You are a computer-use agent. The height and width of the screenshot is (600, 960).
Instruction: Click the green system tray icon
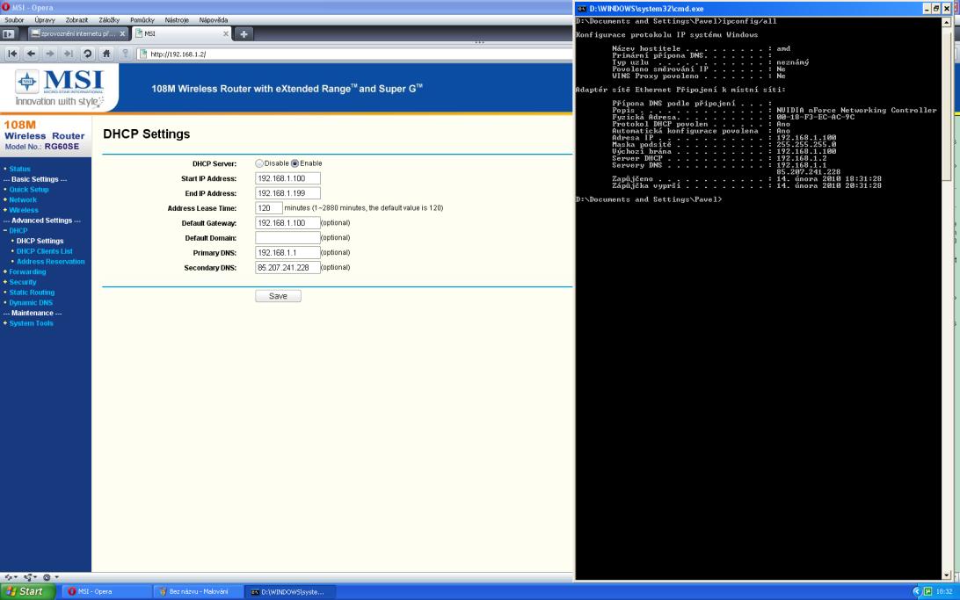[928, 591]
